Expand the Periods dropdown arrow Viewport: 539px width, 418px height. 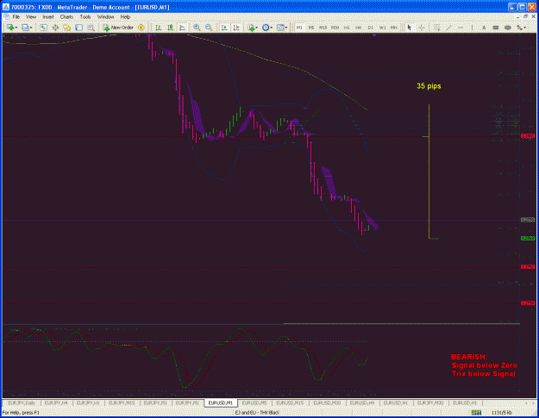[x=271, y=28]
